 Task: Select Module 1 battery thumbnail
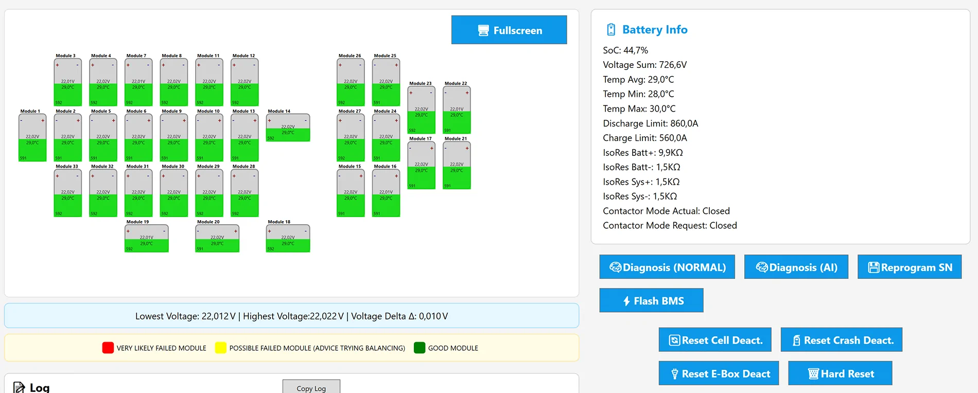pyautogui.click(x=32, y=138)
